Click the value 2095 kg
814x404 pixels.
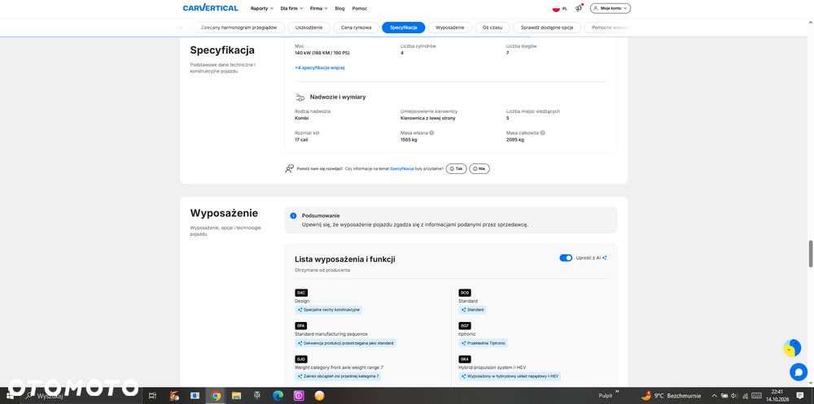click(x=515, y=140)
